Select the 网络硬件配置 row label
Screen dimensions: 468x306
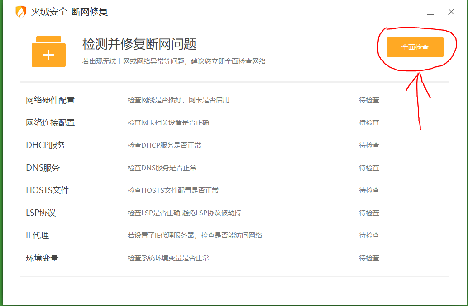pos(50,100)
